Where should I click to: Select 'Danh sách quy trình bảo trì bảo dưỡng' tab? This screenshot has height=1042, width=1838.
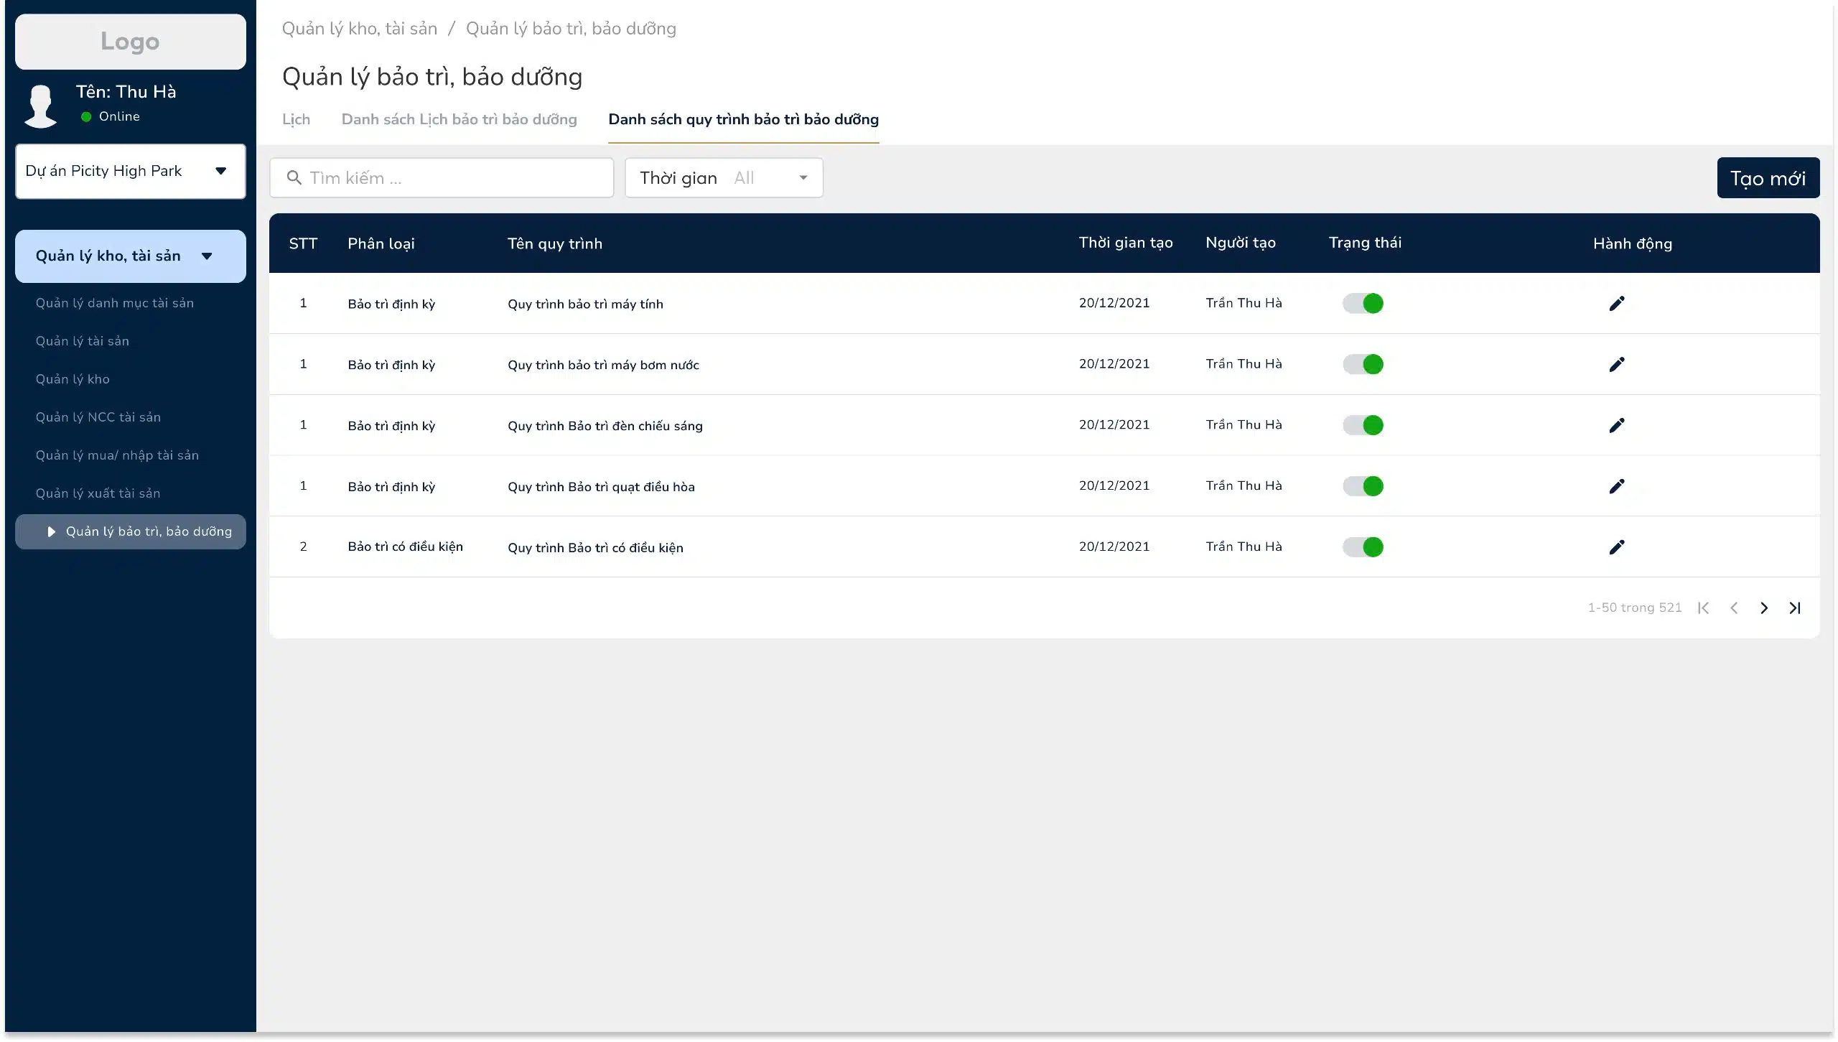(743, 120)
